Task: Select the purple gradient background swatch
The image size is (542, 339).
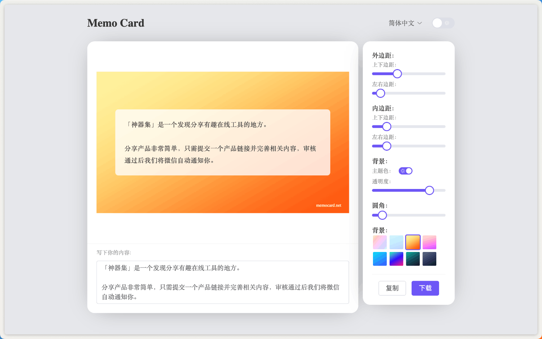Action: point(396,258)
